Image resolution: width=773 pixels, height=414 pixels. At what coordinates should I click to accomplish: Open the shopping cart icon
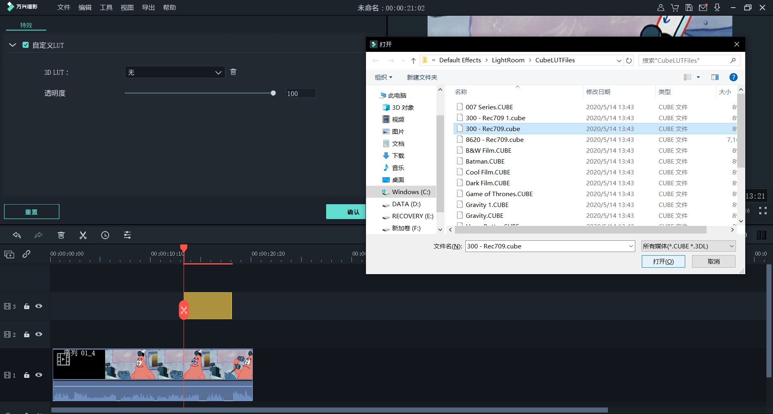click(675, 8)
